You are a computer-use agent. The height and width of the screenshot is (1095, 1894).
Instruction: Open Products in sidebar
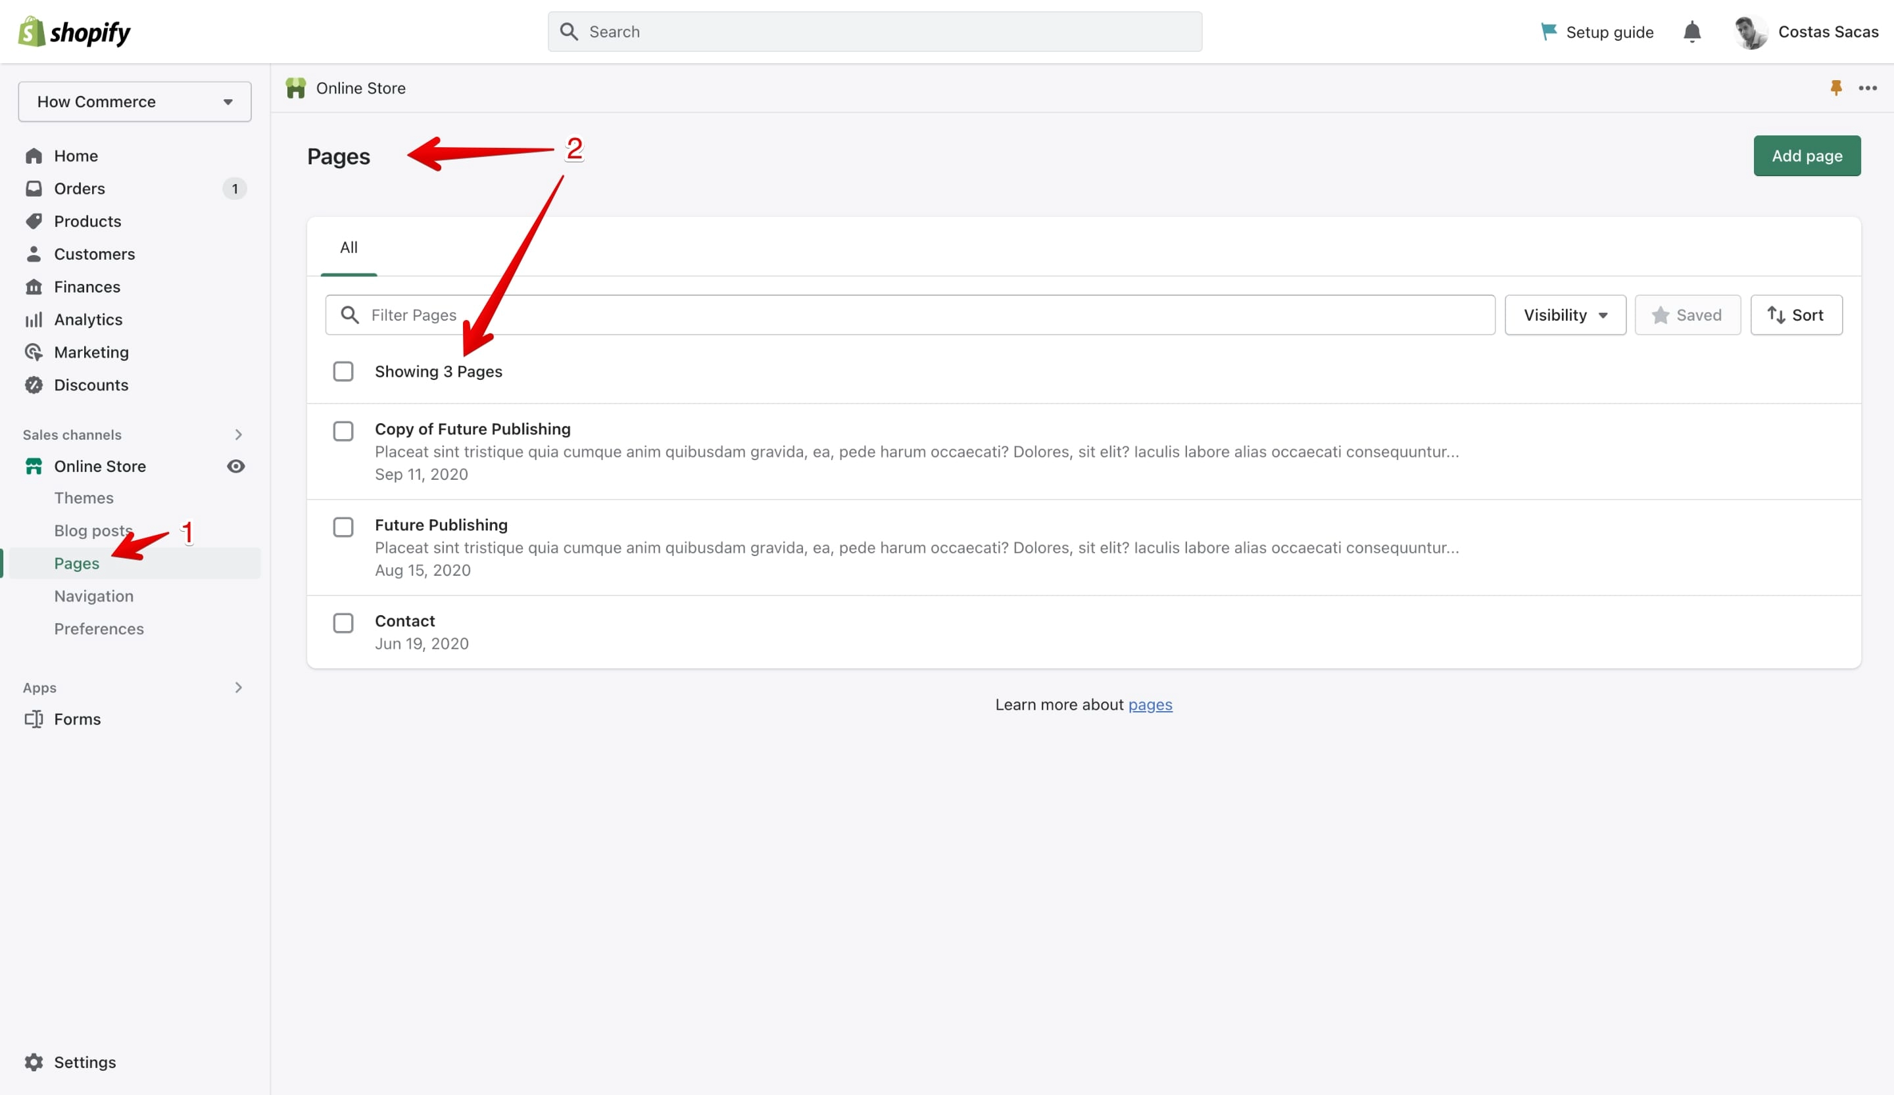(x=87, y=221)
